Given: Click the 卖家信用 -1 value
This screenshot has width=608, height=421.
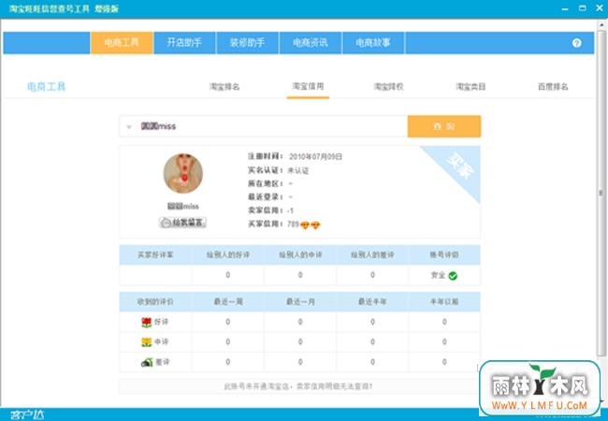Looking at the screenshot, I should [290, 210].
